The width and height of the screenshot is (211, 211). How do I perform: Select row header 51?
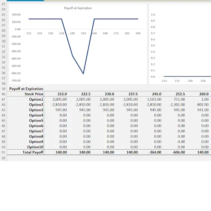pyautogui.click(x=3, y=153)
